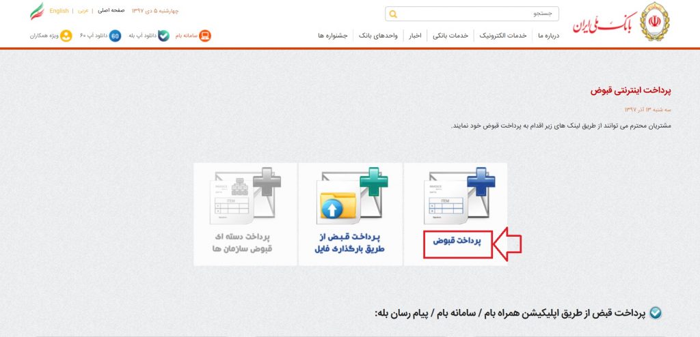
Task: Open the دانلود اپ ۶۰ link
Action: coord(94,35)
